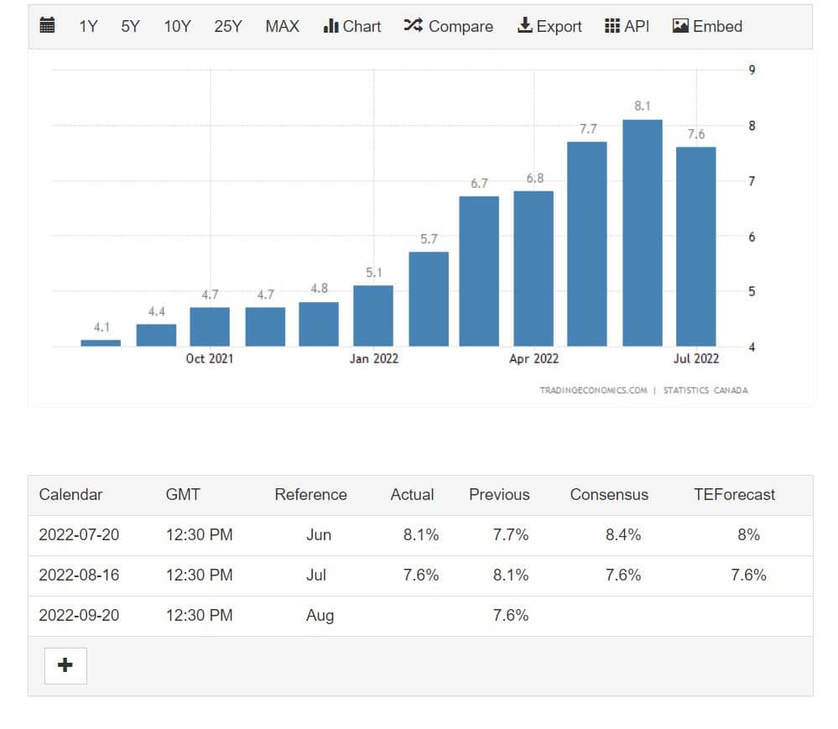
Task: Open the 2022-07-20 calendar row
Action: click(x=79, y=534)
